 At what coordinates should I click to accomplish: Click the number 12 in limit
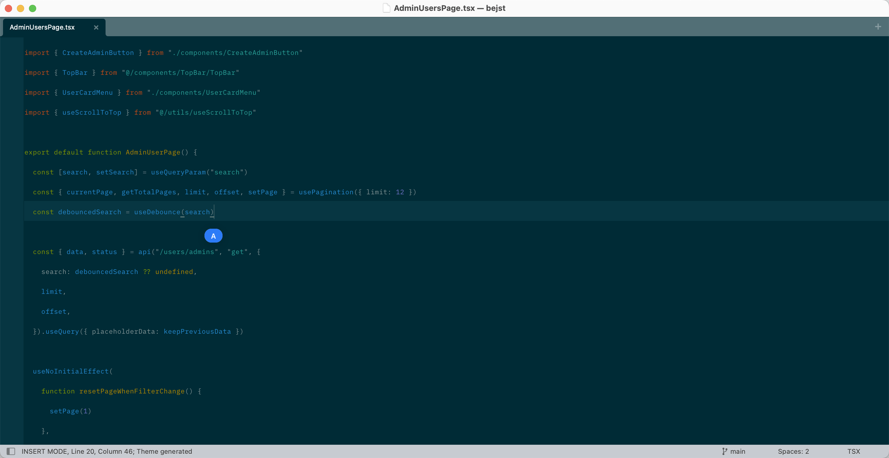(400, 192)
